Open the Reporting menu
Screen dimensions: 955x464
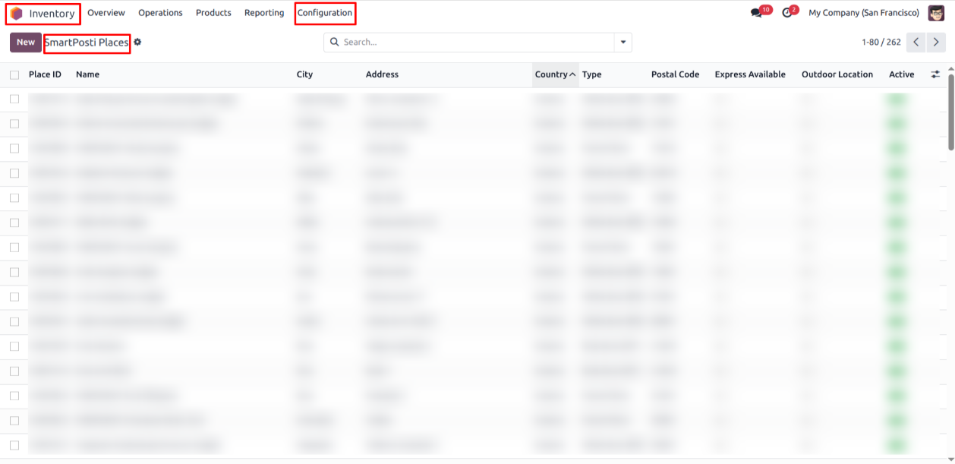click(x=264, y=13)
